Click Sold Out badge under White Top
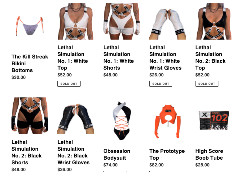Image resolution: width=237 pixels, height=172 pixels. tap(69, 84)
